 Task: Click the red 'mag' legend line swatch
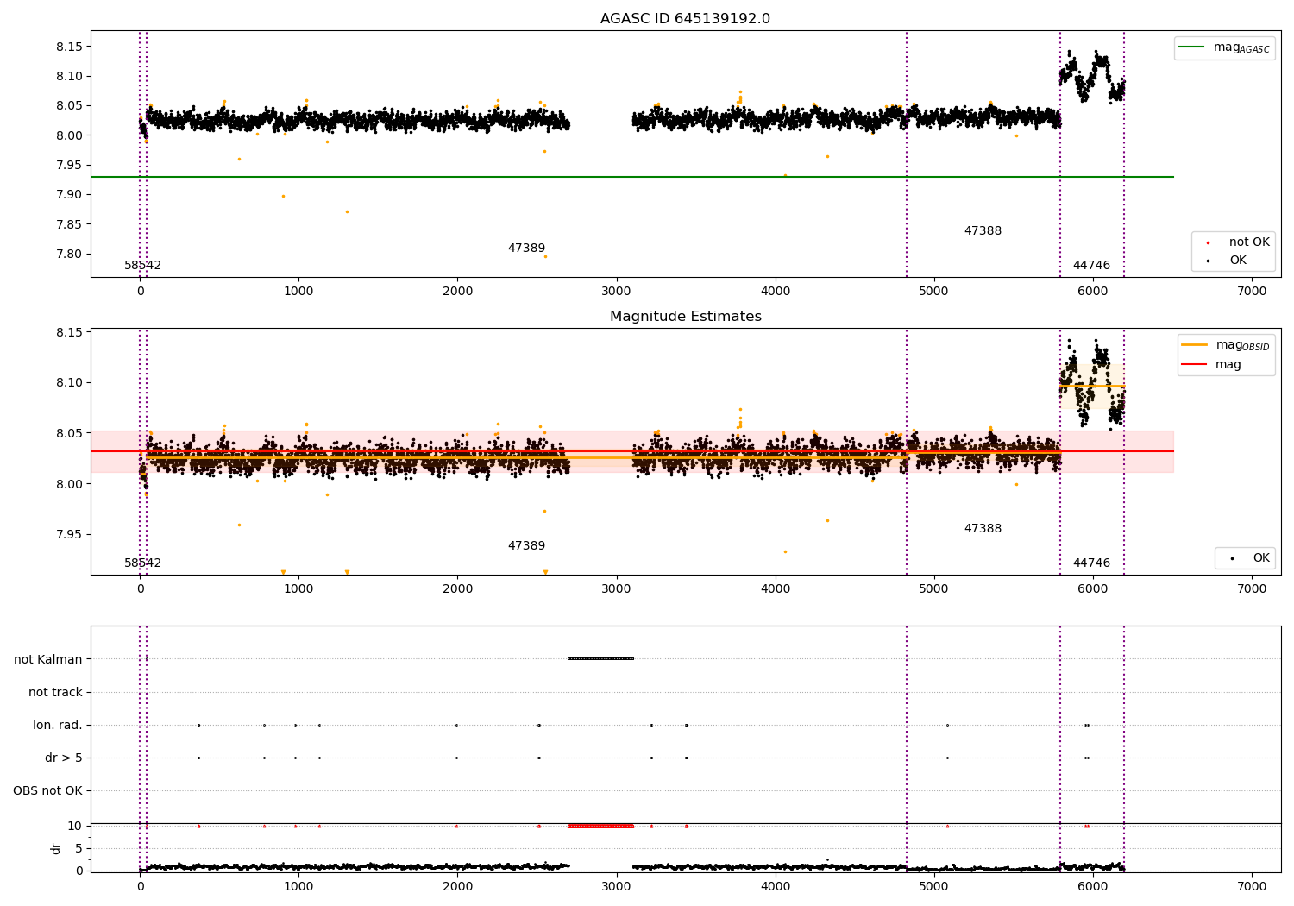(1194, 365)
